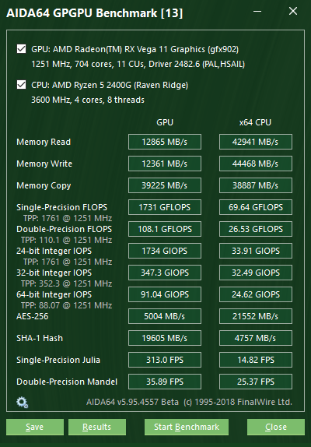Viewport: 311px width, 447px height.
Task: Minimize the AIDA64 GPGPU Benchmark window
Action: point(257,12)
